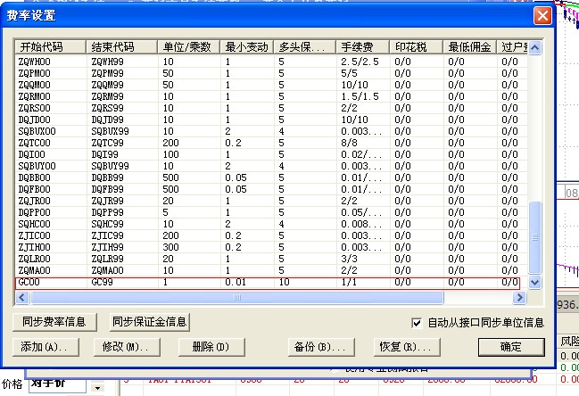Expand the price type dropdown arrow
The image size is (579, 396).
tap(97, 388)
